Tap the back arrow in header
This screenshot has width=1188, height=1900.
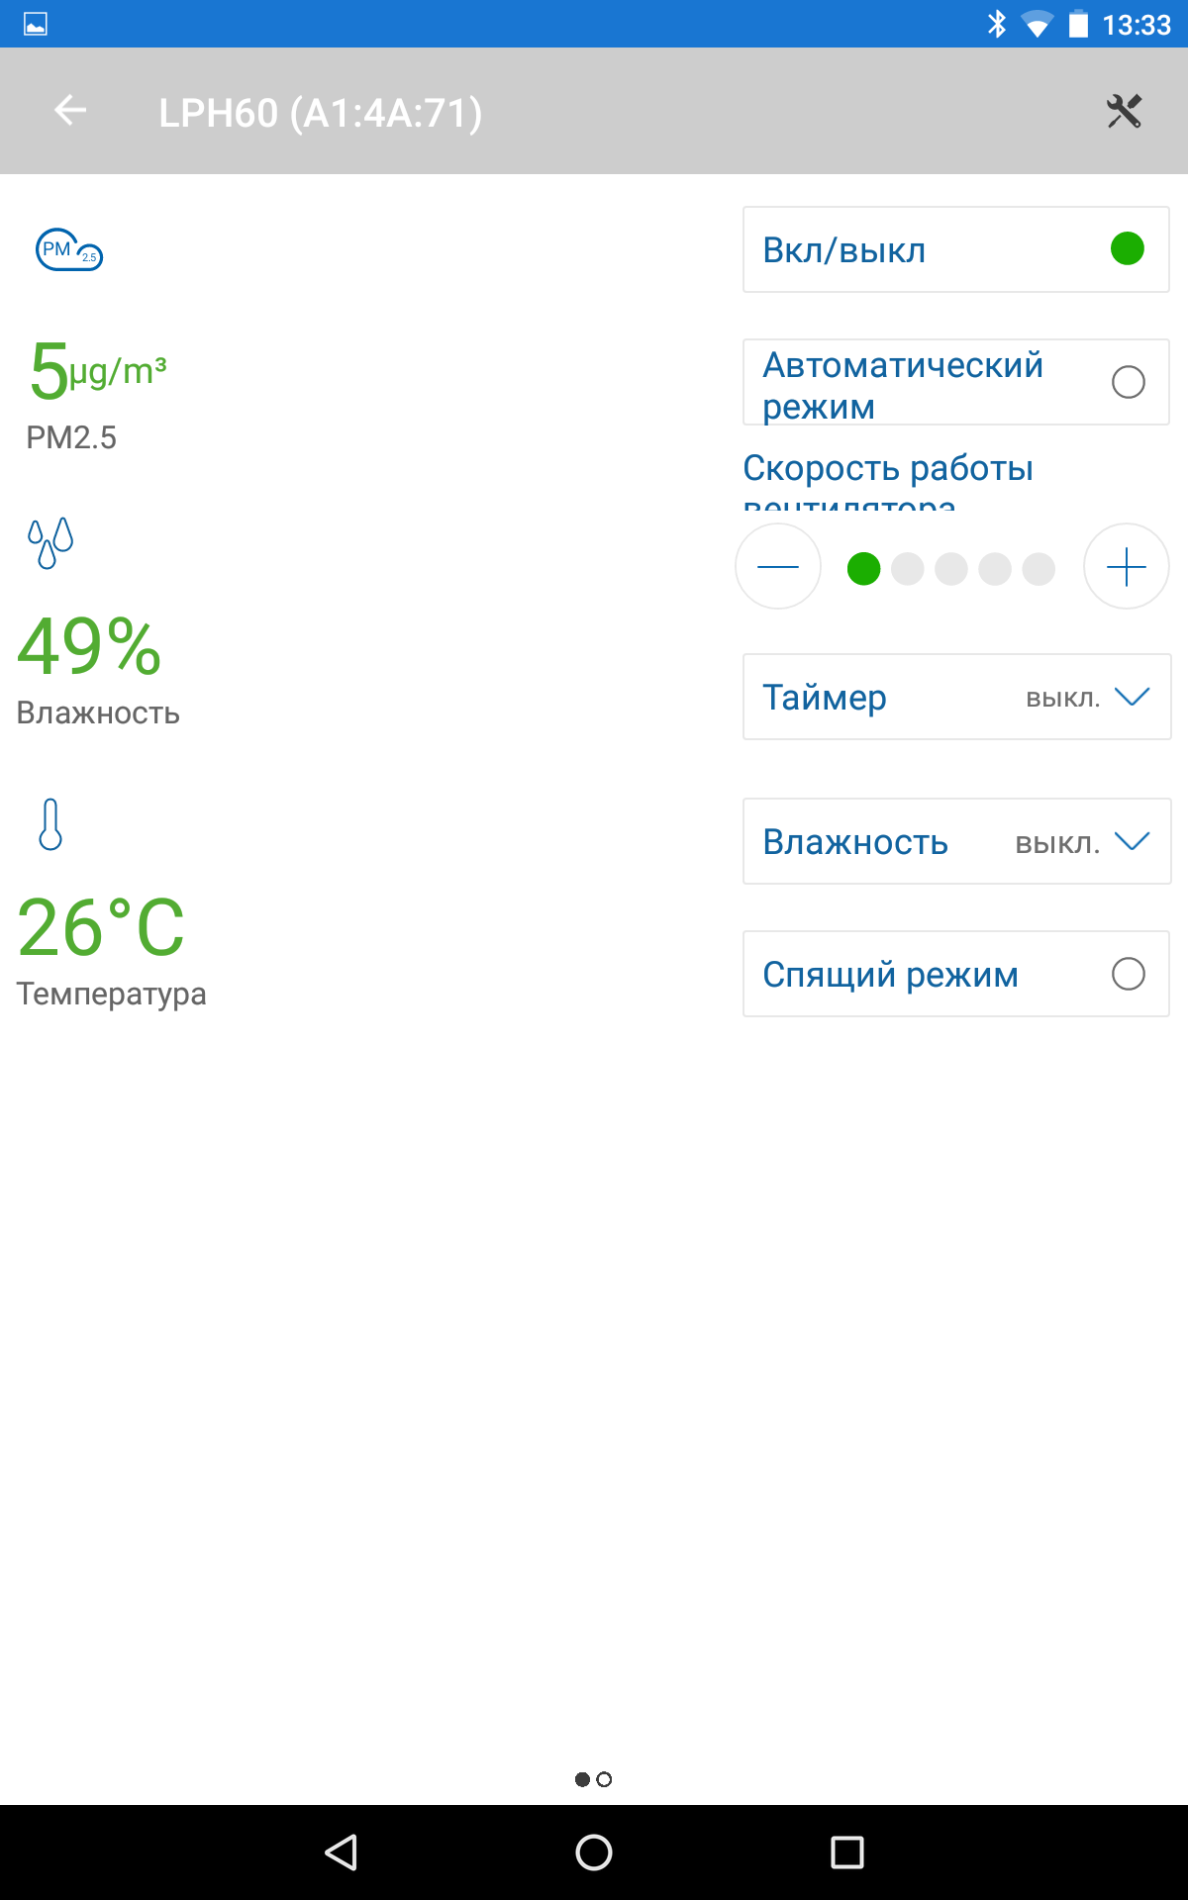[70, 111]
